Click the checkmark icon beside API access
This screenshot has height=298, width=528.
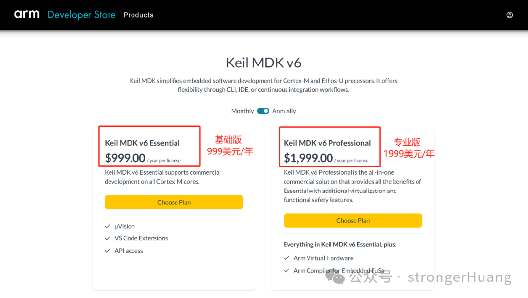pos(107,250)
